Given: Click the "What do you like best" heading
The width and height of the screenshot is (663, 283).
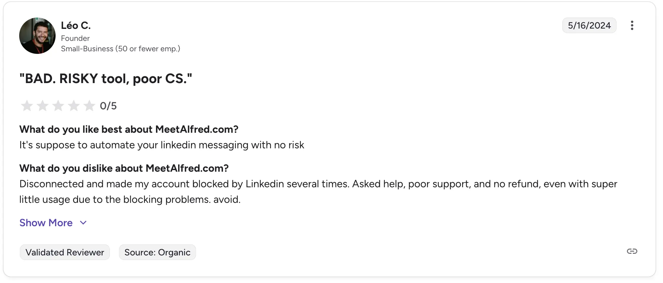Looking at the screenshot, I should (x=129, y=129).
